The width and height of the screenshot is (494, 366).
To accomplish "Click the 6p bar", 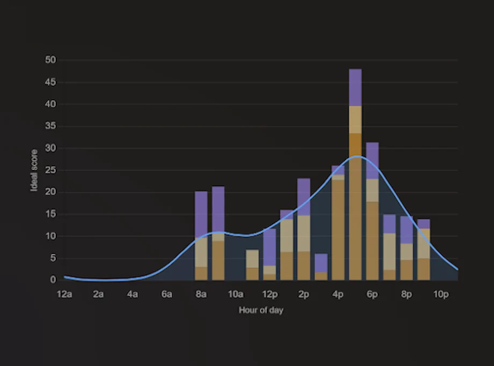I will click(373, 211).
